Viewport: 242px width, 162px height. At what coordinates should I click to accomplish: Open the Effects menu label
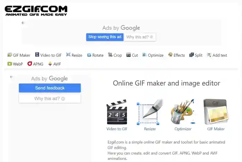(179, 55)
